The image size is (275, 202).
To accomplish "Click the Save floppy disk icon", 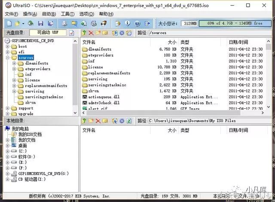I will point(41,23).
